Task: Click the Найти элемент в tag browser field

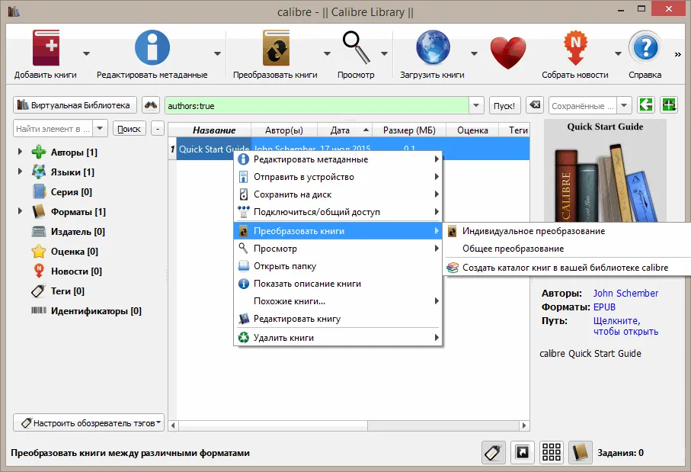Action: pos(54,129)
